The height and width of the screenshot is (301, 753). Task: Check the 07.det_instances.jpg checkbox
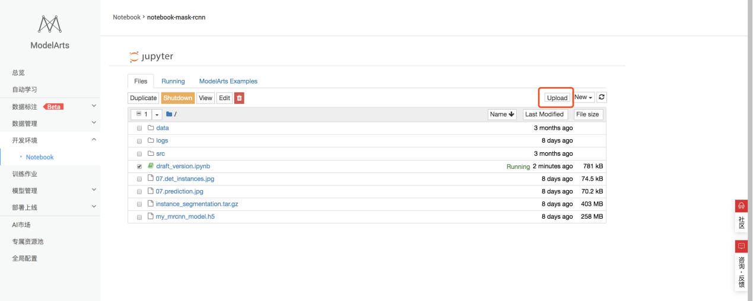[139, 179]
